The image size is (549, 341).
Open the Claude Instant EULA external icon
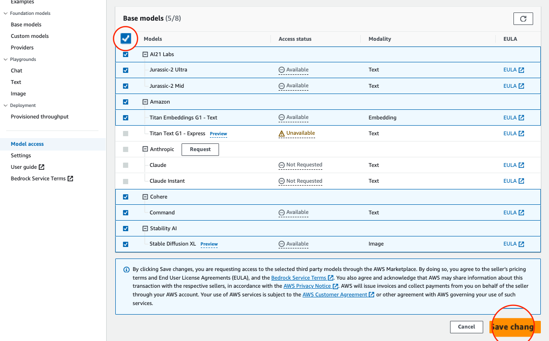pos(521,181)
